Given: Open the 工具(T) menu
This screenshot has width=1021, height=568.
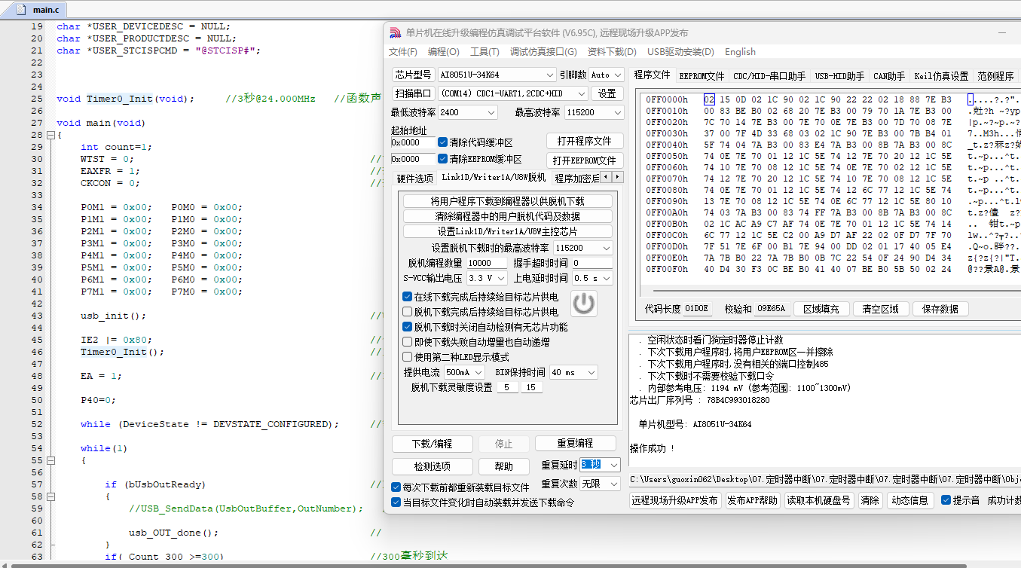Looking at the screenshot, I should [x=485, y=52].
